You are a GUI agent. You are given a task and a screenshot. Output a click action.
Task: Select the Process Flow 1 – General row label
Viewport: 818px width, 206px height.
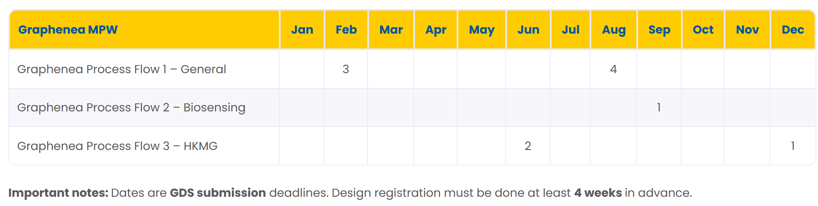tap(121, 69)
